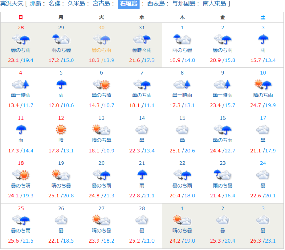Select the cloudy-then-sunny icon on the 18th
The height and width of the screenshot is (250, 285).
tap(21, 174)
